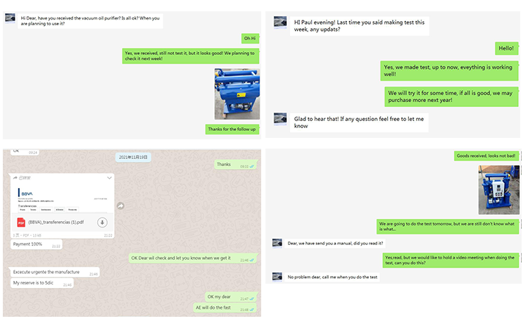
Task: Click avatar beside 'we have send you a manual'
Action: (x=277, y=243)
